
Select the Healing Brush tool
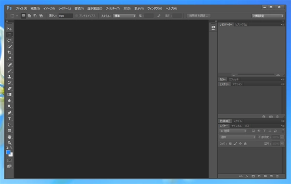(x=9, y=65)
